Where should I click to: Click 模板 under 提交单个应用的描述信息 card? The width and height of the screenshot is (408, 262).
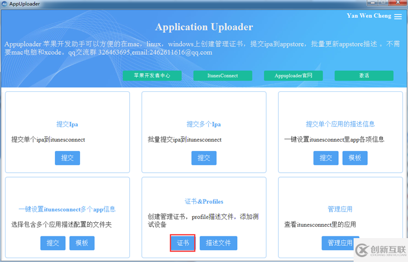tap(355, 158)
